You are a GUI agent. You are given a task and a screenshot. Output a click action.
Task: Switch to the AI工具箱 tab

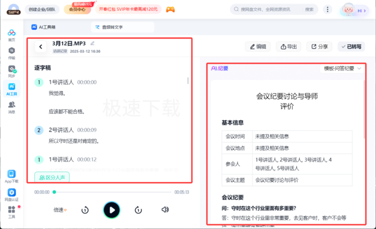pyautogui.click(x=44, y=27)
